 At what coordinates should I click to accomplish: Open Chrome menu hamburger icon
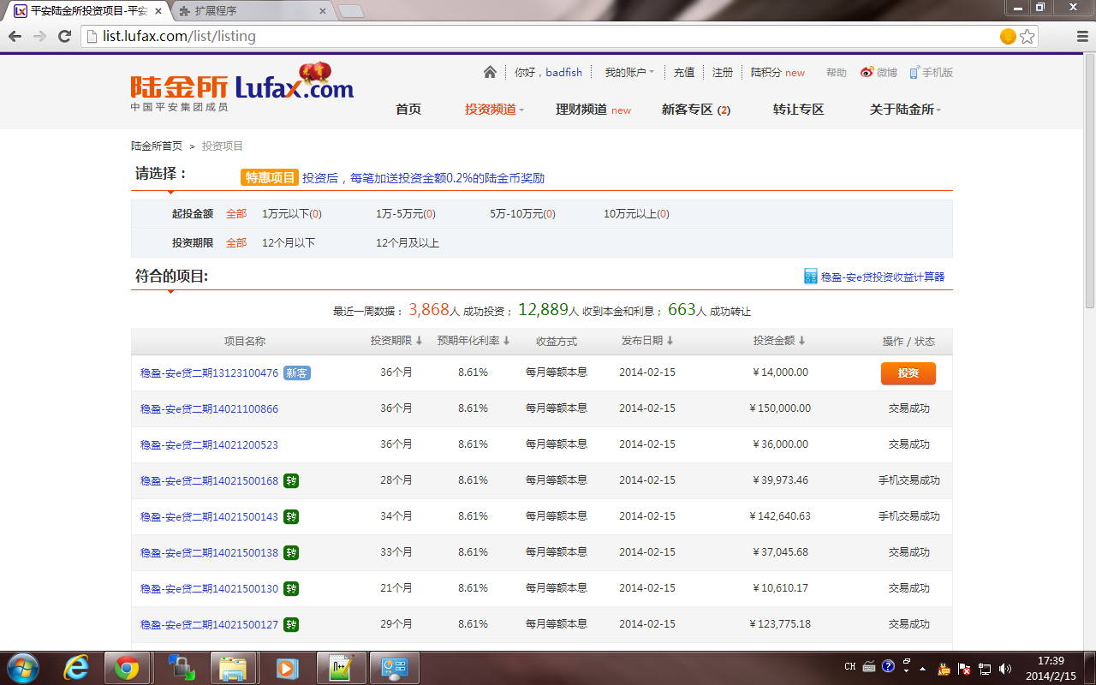coord(1081,36)
